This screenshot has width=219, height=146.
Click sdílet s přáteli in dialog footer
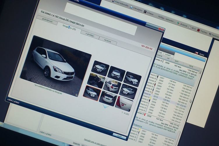coord(13,102)
